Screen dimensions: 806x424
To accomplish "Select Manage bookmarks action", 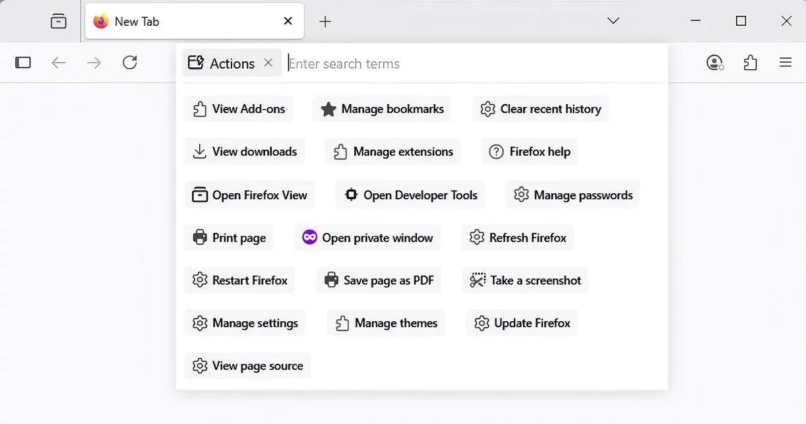I will click(x=382, y=109).
